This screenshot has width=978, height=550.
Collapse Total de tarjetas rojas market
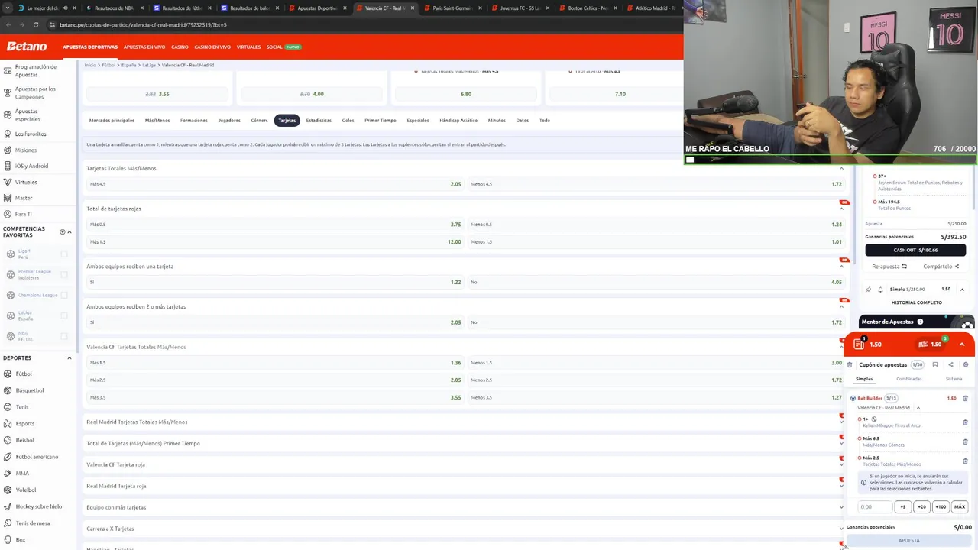pos(841,209)
